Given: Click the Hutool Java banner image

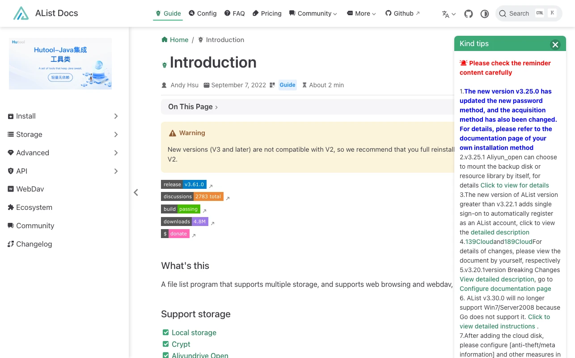Looking at the screenshot, I should (x=60, y=64).
